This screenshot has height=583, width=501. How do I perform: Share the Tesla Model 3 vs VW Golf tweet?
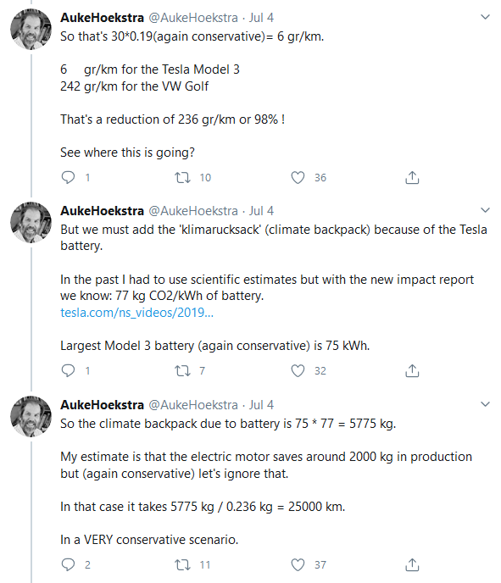(x=412, y=177)
